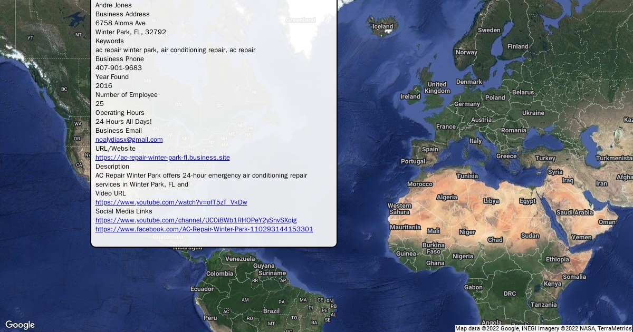Click the Saudi Arabia map label
The height and width of the screenshot is (332, 633).
574,212
